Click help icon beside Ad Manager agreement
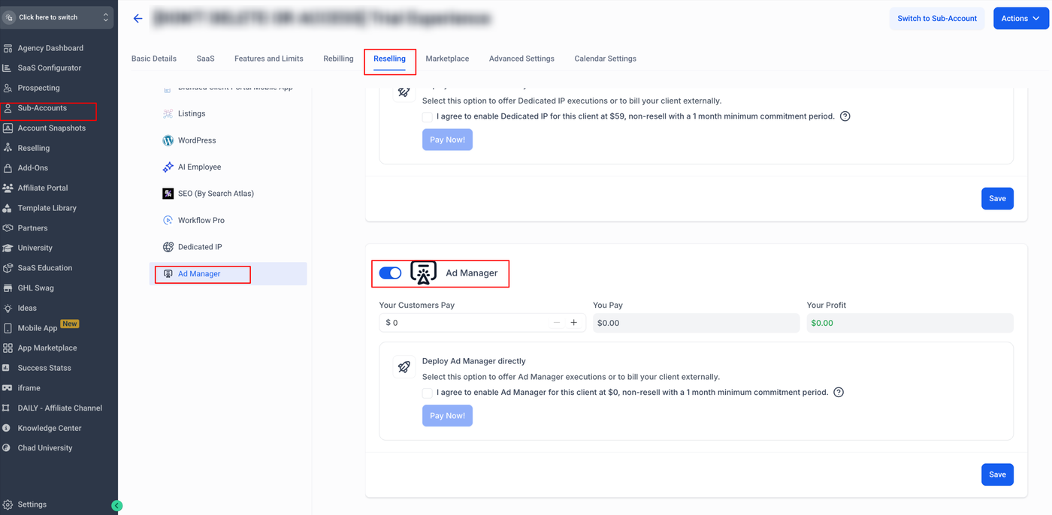 [x=839, y=393]
